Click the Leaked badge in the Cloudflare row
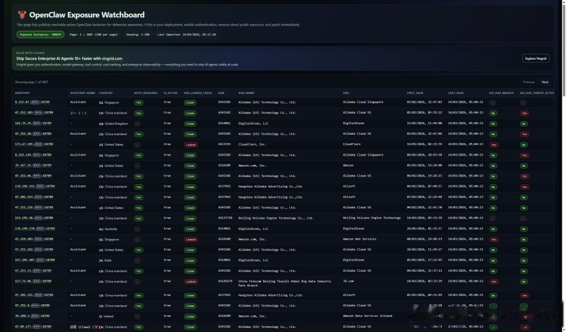 (x=191, y=145)
